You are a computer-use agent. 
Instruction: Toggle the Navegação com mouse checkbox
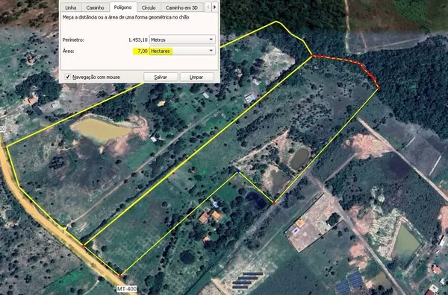tap(68, 77)
